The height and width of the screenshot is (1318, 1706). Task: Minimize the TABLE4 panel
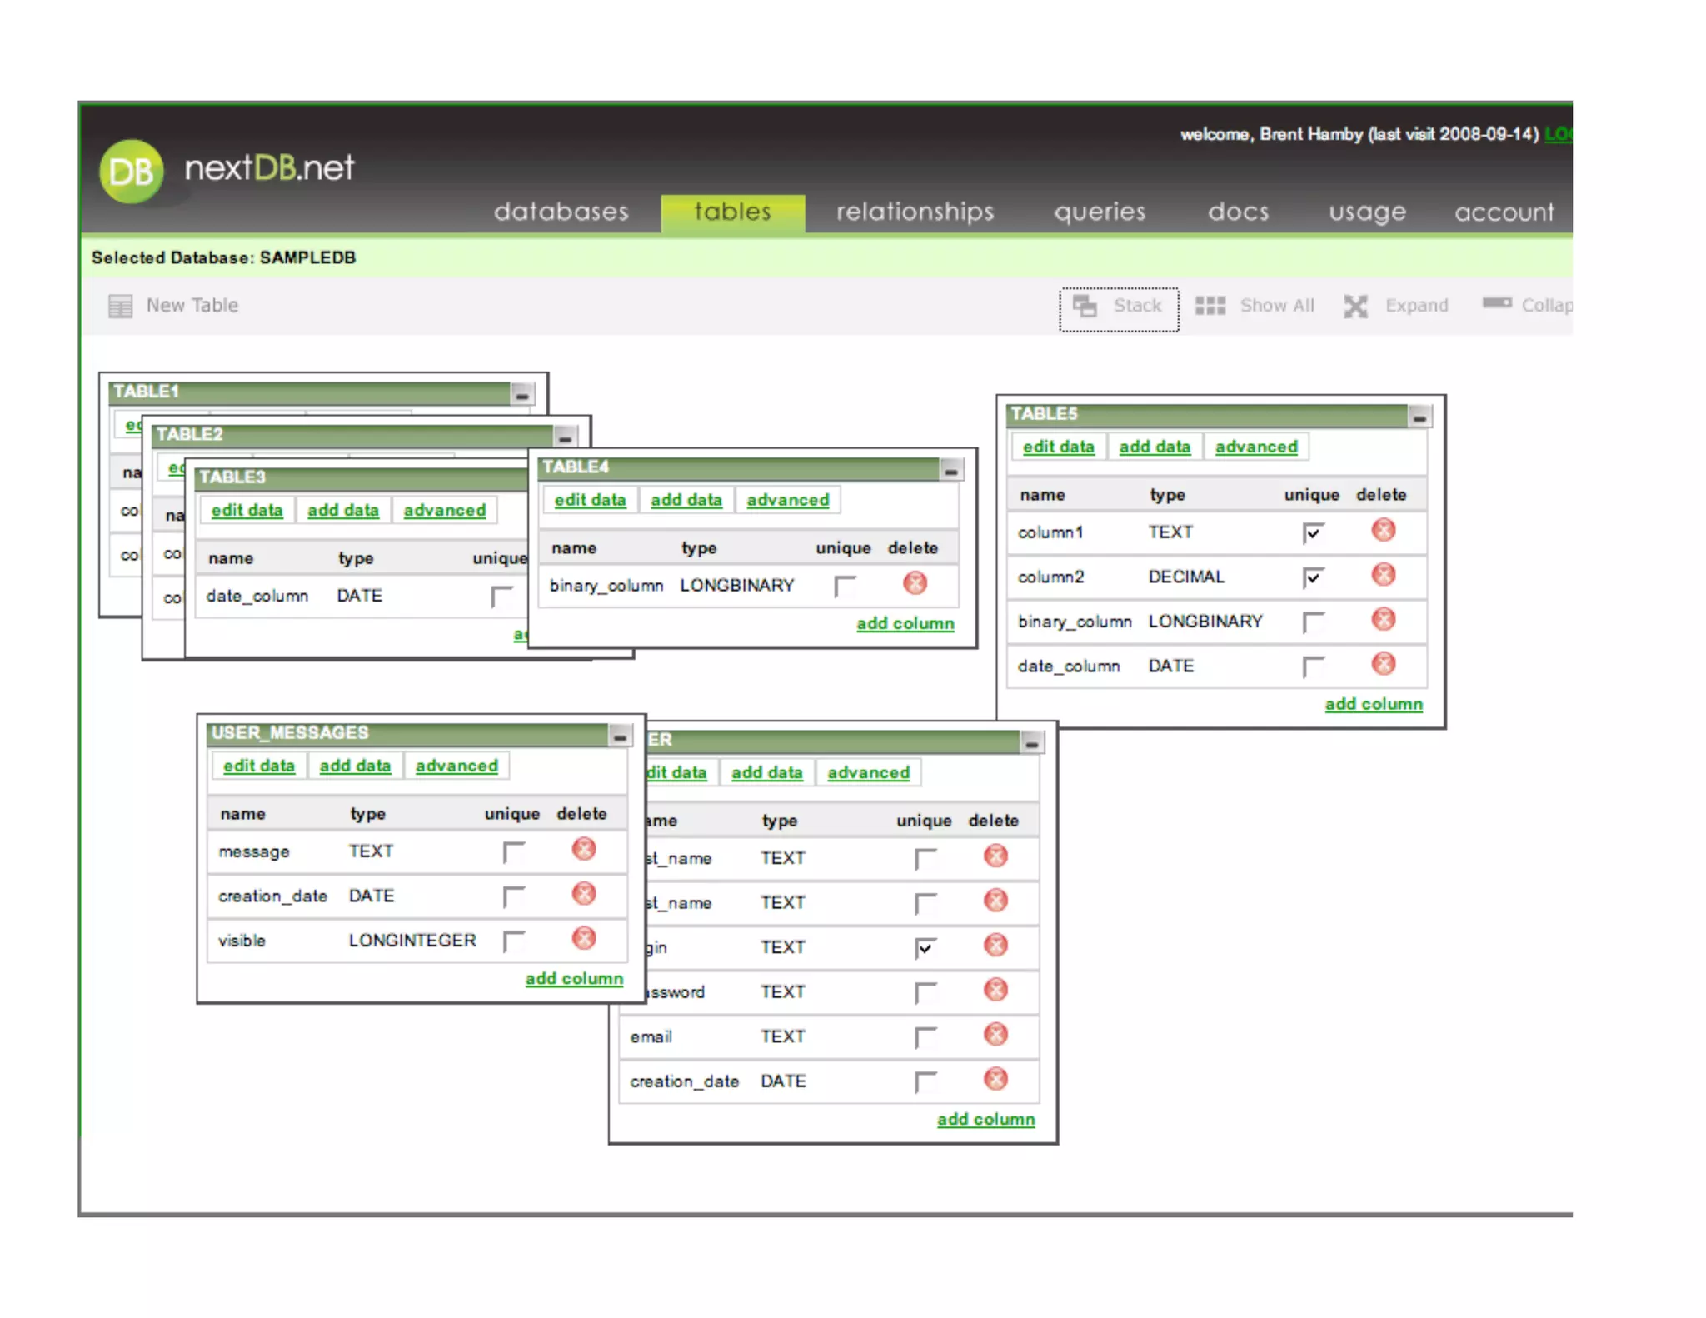click(950, 470)
